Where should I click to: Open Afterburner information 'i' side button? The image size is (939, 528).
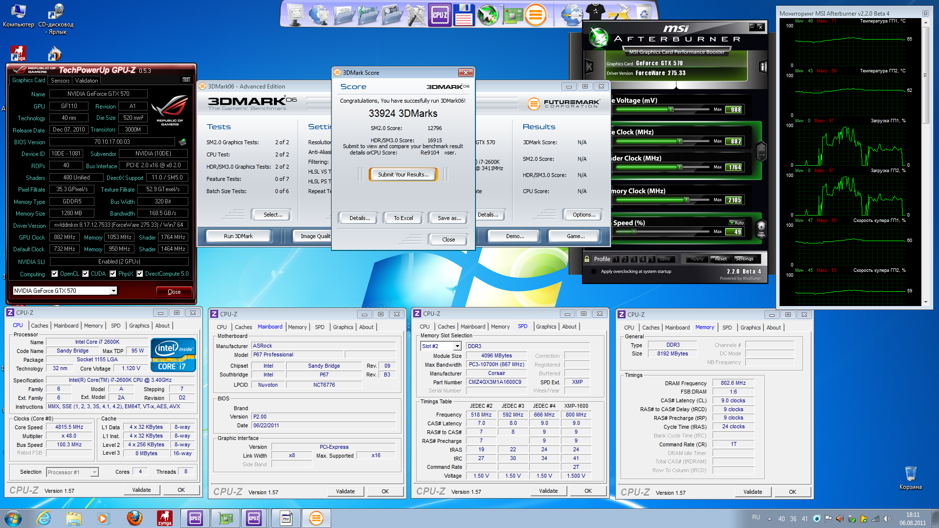point(763,66)
